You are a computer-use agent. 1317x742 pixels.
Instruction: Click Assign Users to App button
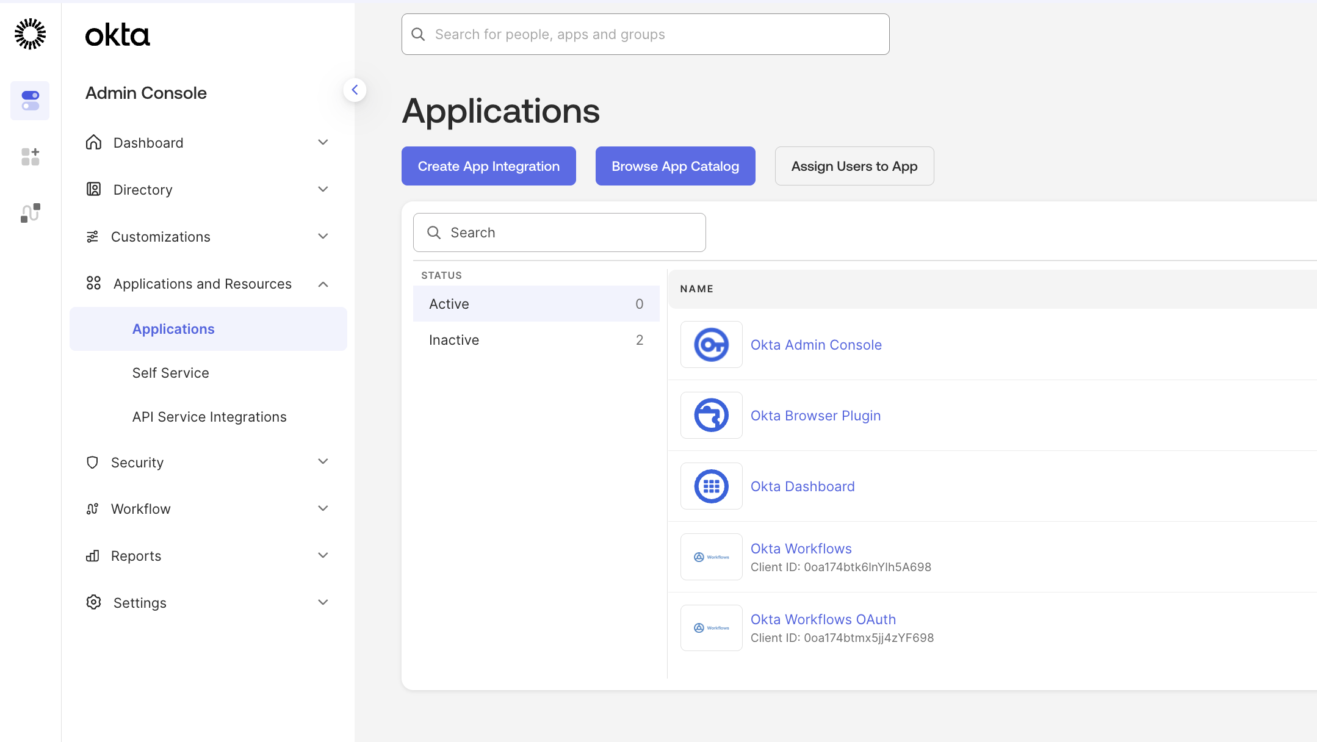tap(854, 166)
